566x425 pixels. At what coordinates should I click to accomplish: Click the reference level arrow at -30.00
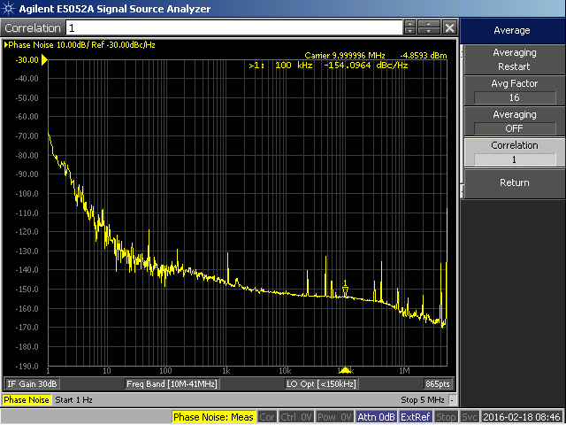click(x=46, y=59)
